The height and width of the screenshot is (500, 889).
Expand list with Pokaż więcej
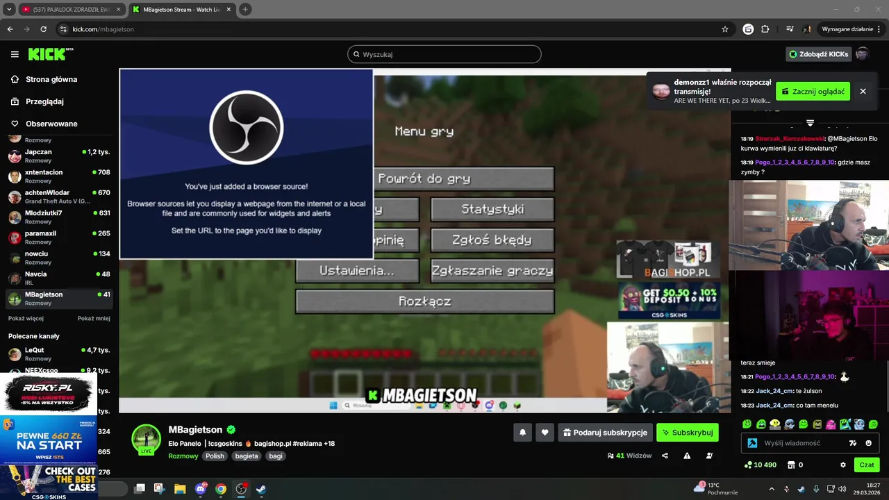coord(26,318)
